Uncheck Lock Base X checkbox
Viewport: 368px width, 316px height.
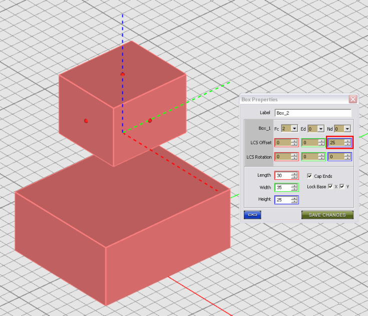point(330,187)
